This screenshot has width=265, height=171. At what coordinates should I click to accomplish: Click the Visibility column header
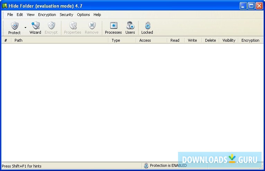pos(229,40)
